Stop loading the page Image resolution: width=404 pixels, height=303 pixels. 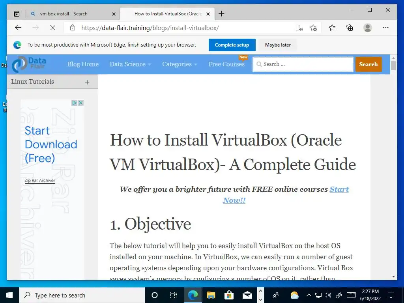(x=53, y=28)
